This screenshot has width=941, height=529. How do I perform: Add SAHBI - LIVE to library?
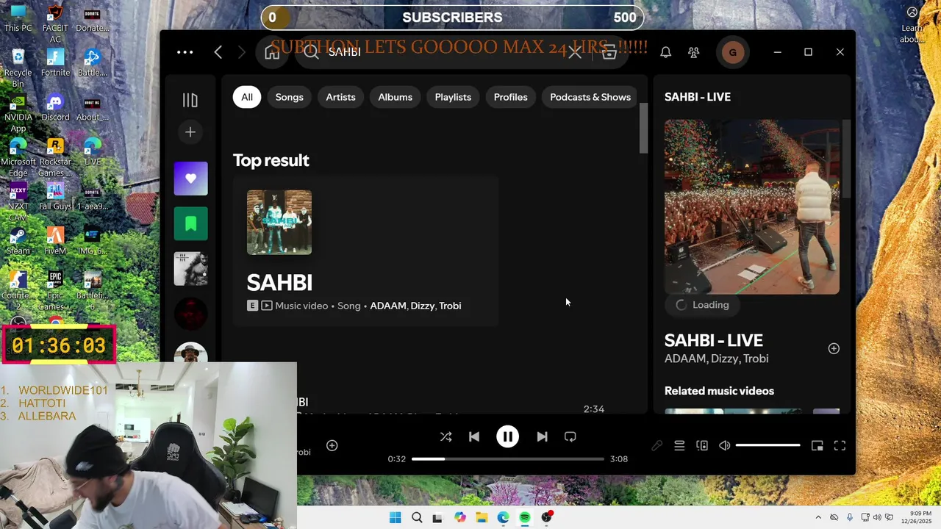834,349
